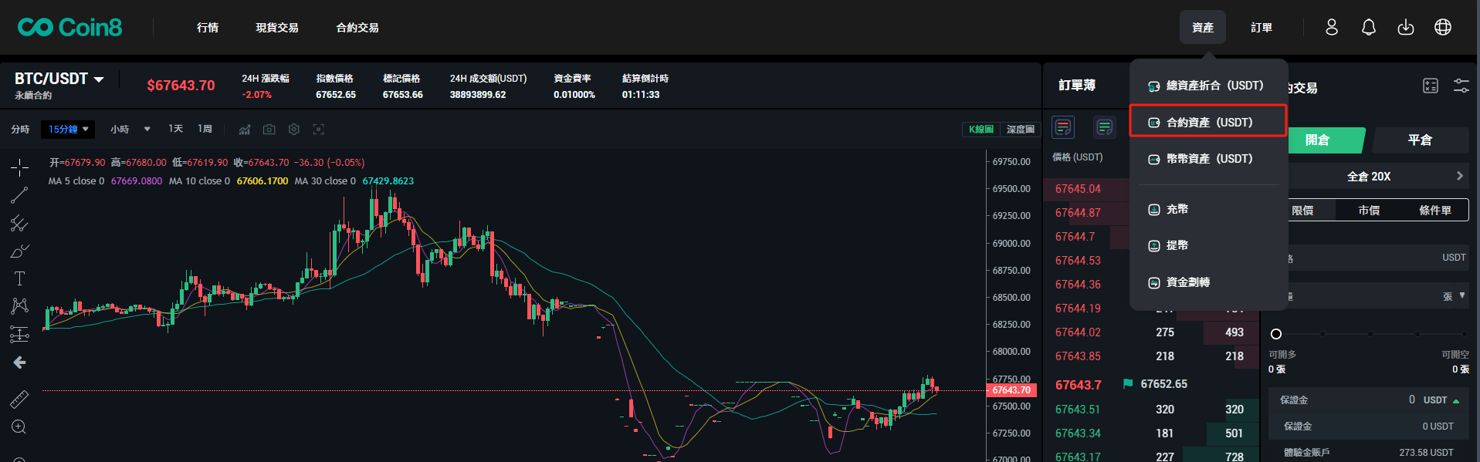Screen dimensions: 1480x462
Task: Open the language globe icon
Action: pyautogui.click(x=1443, y=28)
